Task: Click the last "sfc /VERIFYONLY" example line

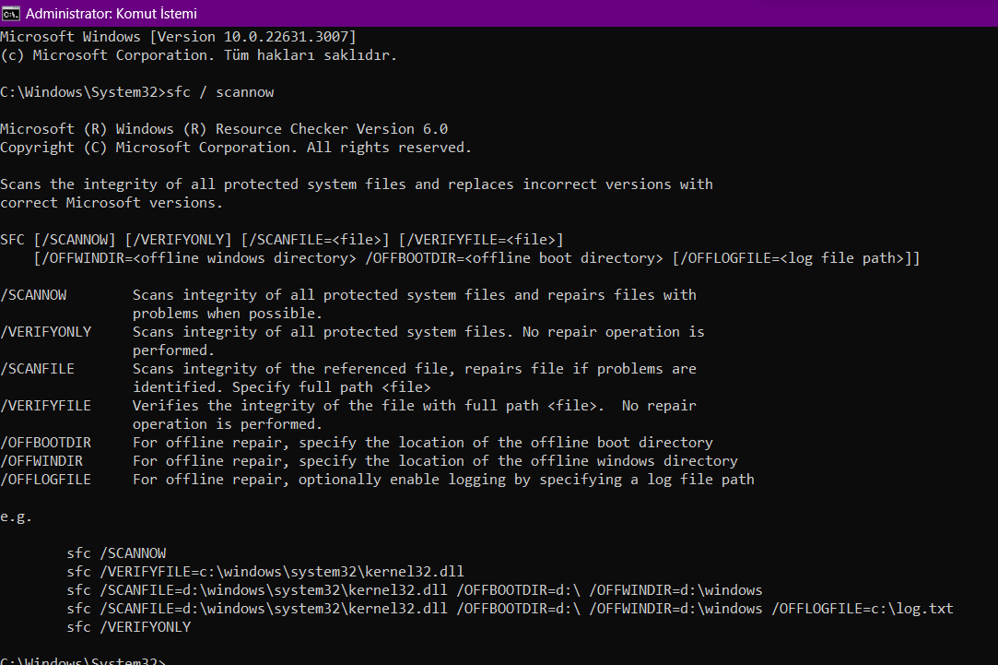Action: pos(128,627)
